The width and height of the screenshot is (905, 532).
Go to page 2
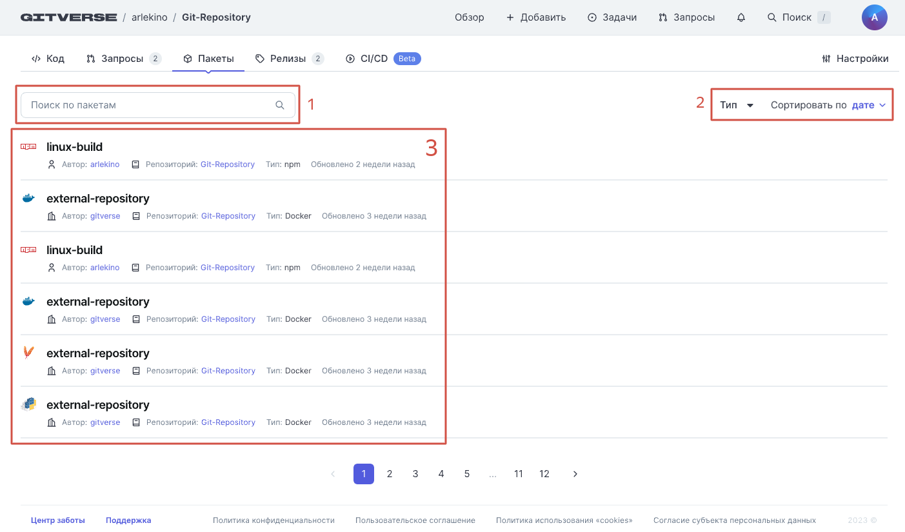click(390, 474)
